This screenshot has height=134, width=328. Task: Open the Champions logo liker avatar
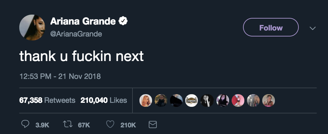click(x=192, y=100)
